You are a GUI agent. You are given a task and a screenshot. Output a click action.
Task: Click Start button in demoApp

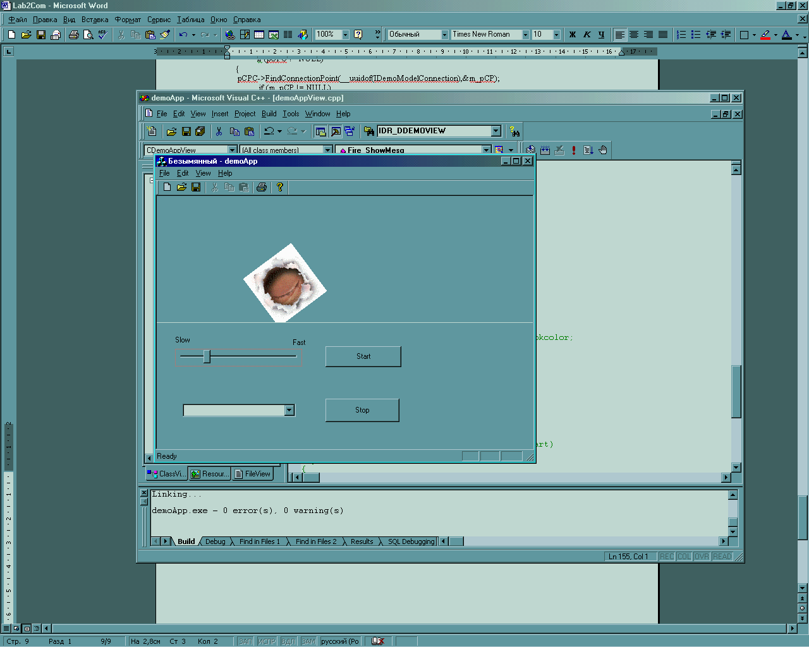pos(363,356)
